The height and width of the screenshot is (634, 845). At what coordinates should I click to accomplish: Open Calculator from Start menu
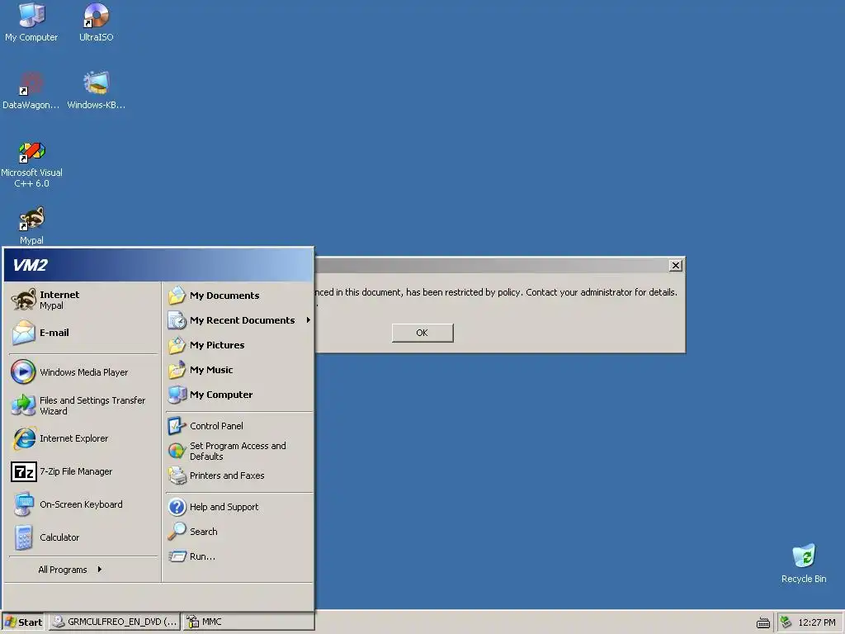83,537
